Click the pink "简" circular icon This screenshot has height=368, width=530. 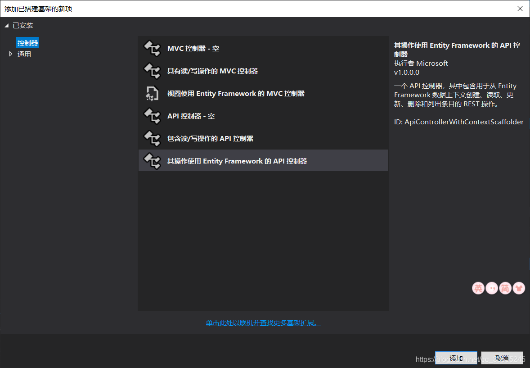[505, 288]
